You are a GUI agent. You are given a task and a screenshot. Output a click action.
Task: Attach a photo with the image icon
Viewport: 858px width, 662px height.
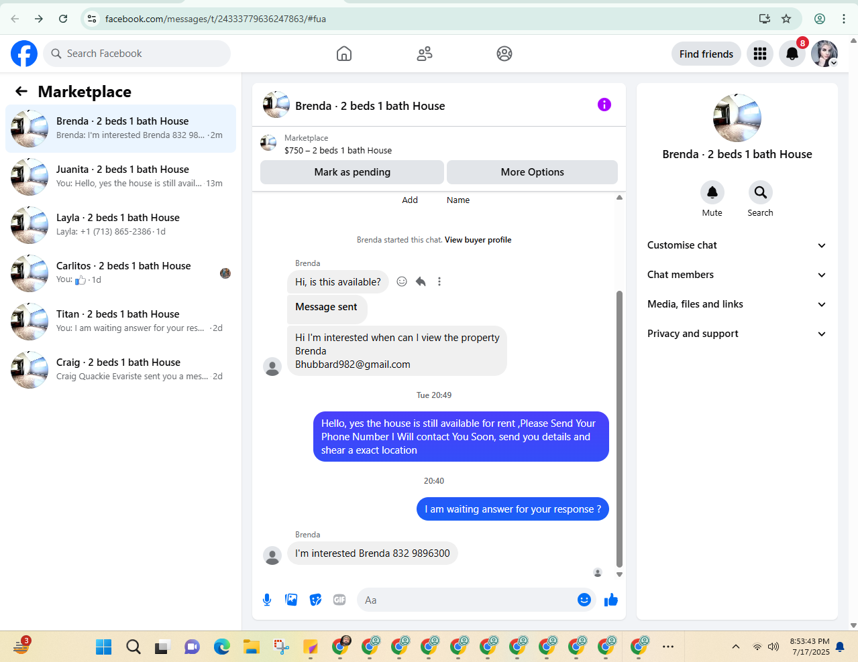click(291, 600)
